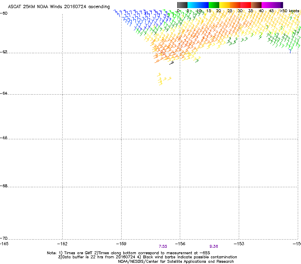Click the -60 latitude axis label
Image resolution: width=301 pixels, height=264 pixels.
4,13
